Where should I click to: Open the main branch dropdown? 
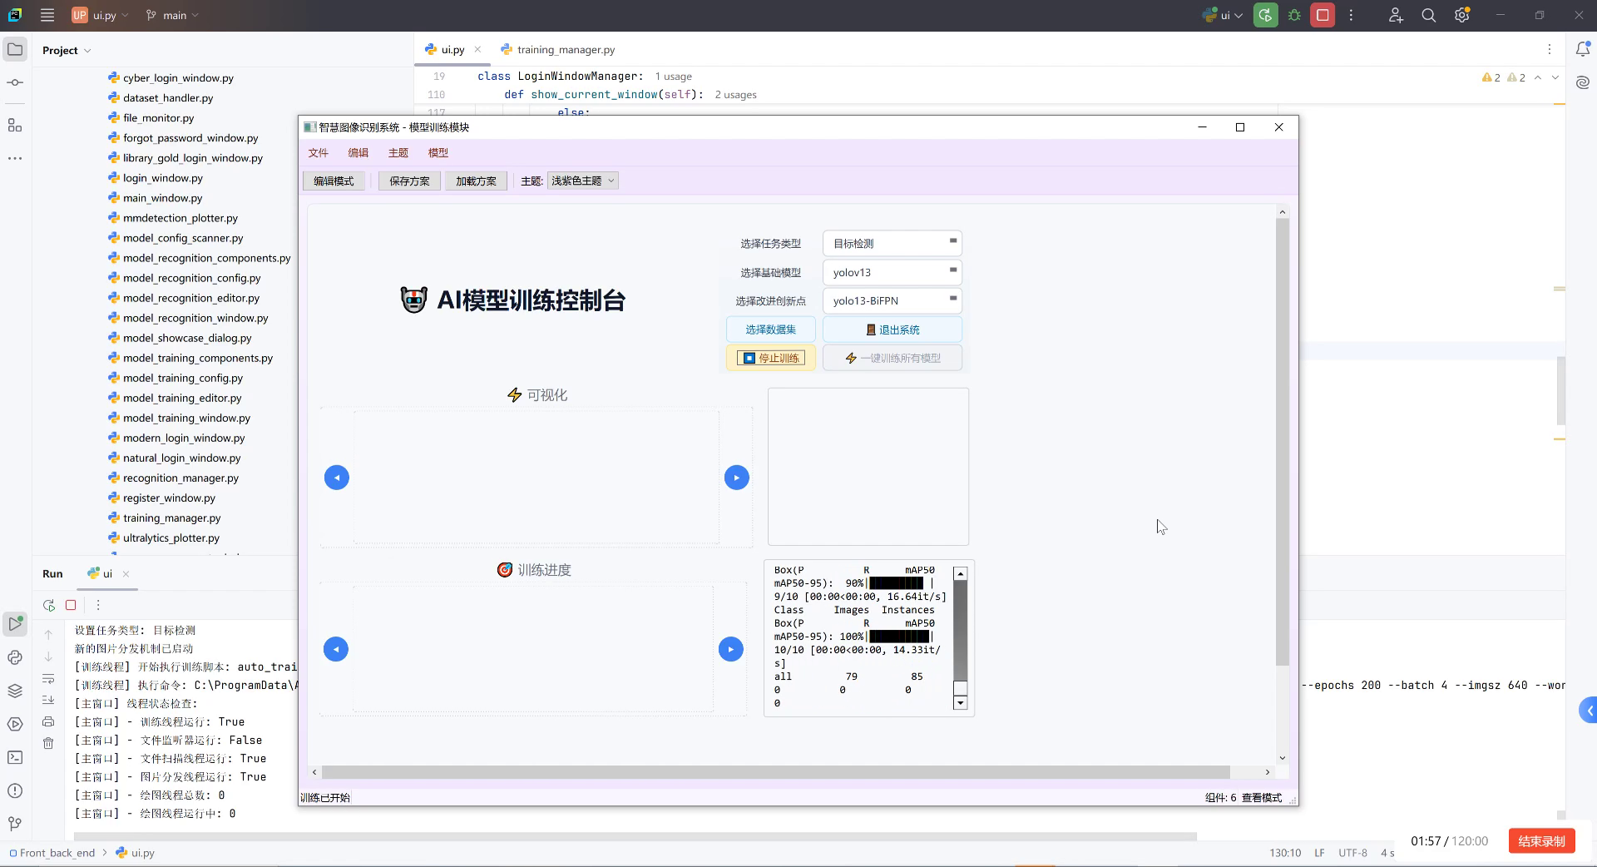[x=171, y=15]
